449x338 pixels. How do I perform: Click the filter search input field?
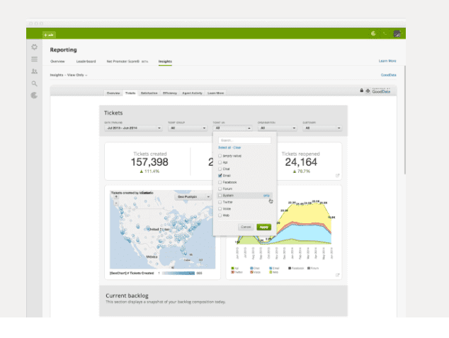pos(244,140)
